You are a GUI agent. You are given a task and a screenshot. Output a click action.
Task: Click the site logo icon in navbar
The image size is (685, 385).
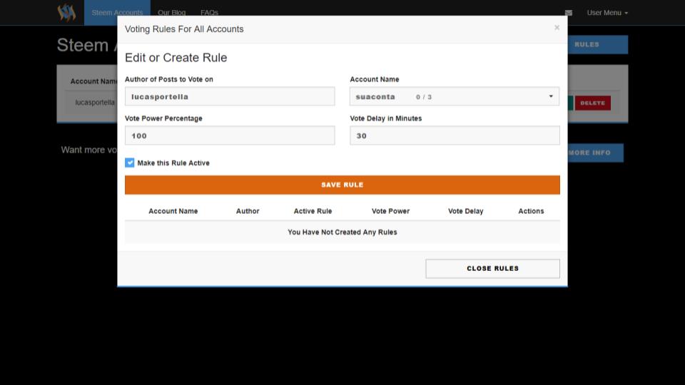point(66,12)
